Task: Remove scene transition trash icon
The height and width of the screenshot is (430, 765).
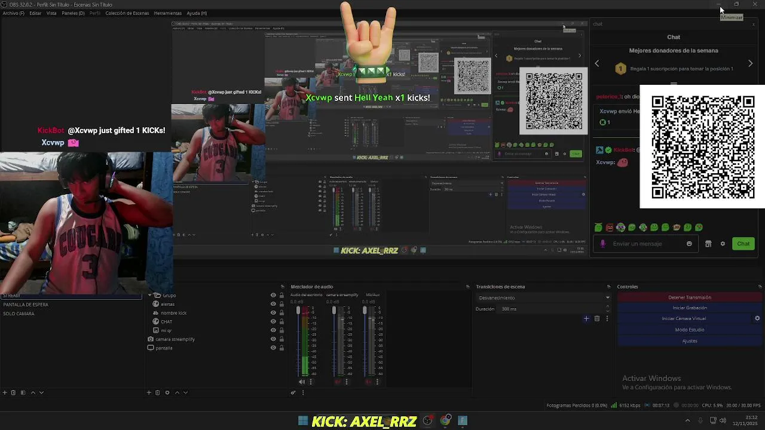Action: point(596,318)
